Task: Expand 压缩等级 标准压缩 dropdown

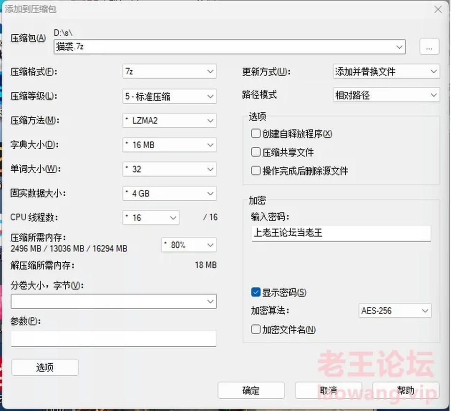Action: click(x=170, y=96)
